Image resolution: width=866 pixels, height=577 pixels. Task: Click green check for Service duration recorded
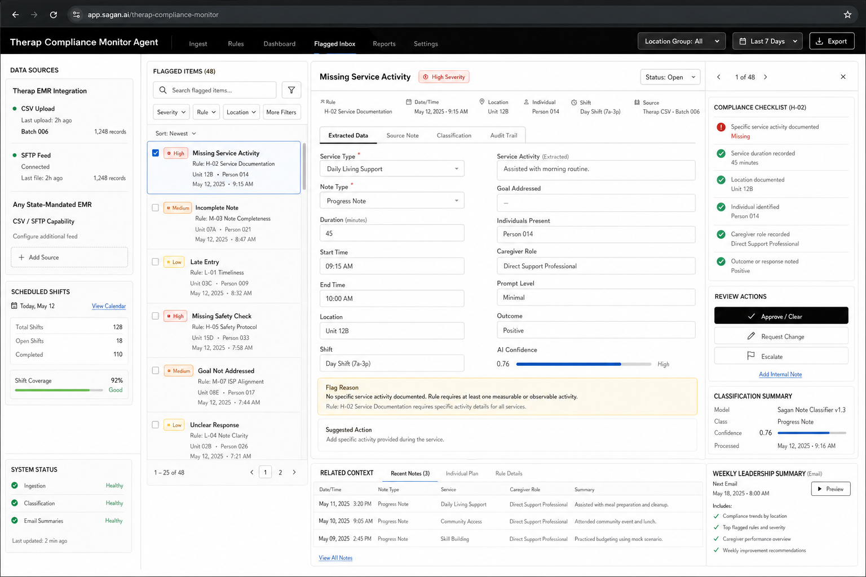click(x=721, y=153)
